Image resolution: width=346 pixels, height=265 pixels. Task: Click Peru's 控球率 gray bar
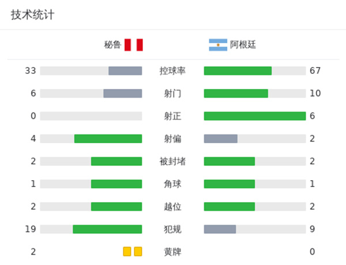tap(125, 71)
